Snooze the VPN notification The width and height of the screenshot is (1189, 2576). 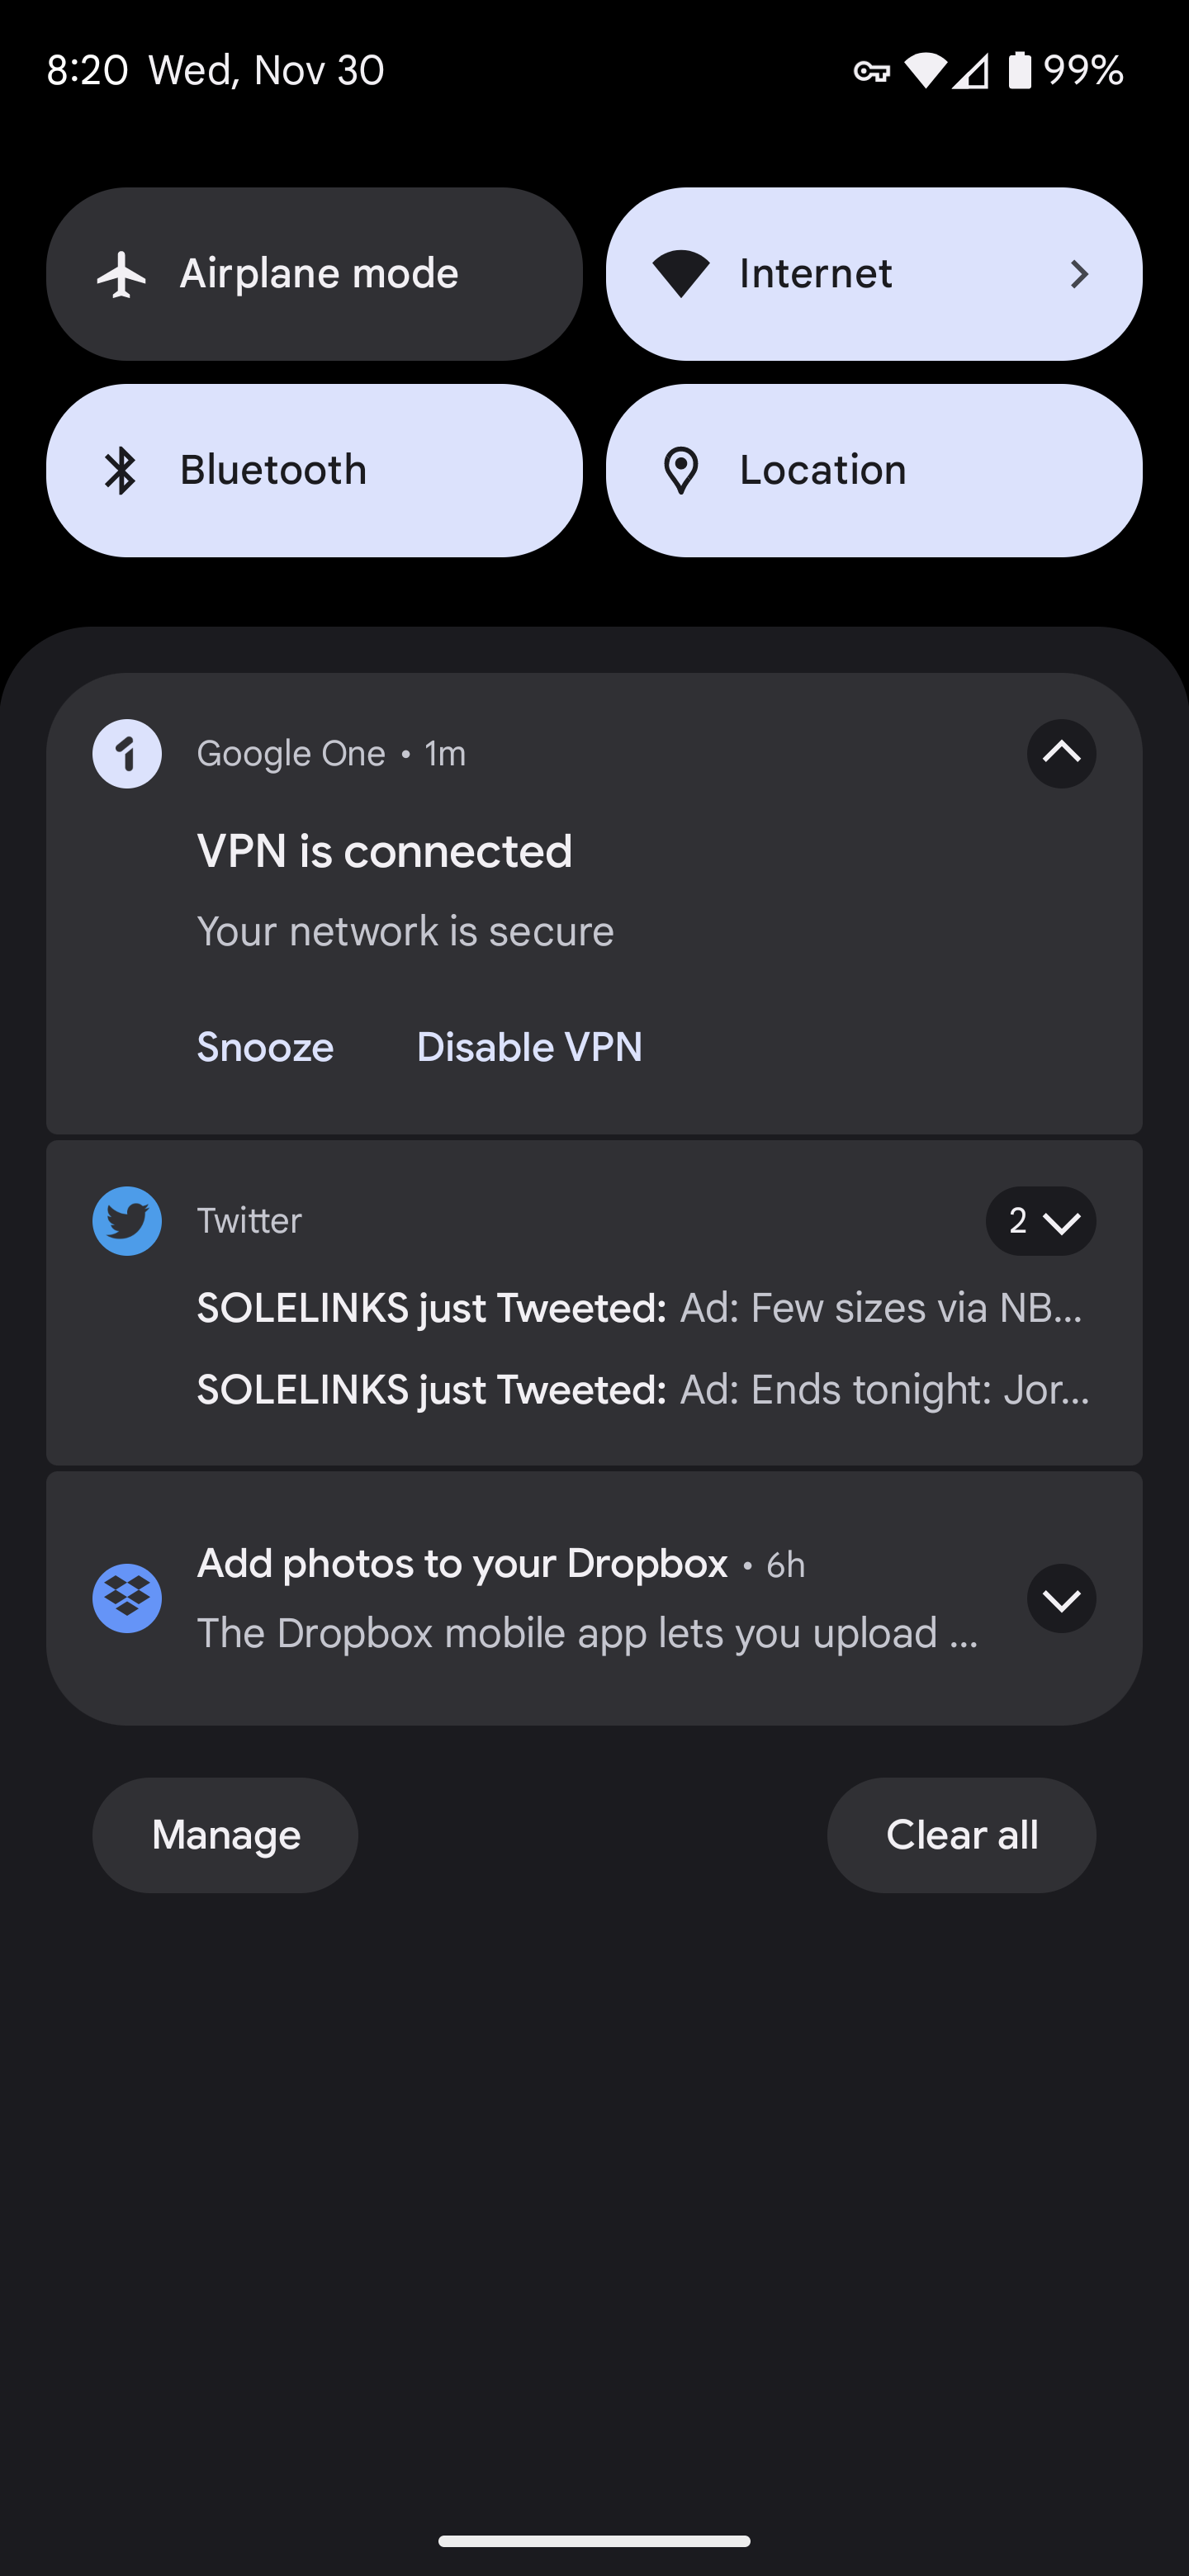click(265, 1047)
